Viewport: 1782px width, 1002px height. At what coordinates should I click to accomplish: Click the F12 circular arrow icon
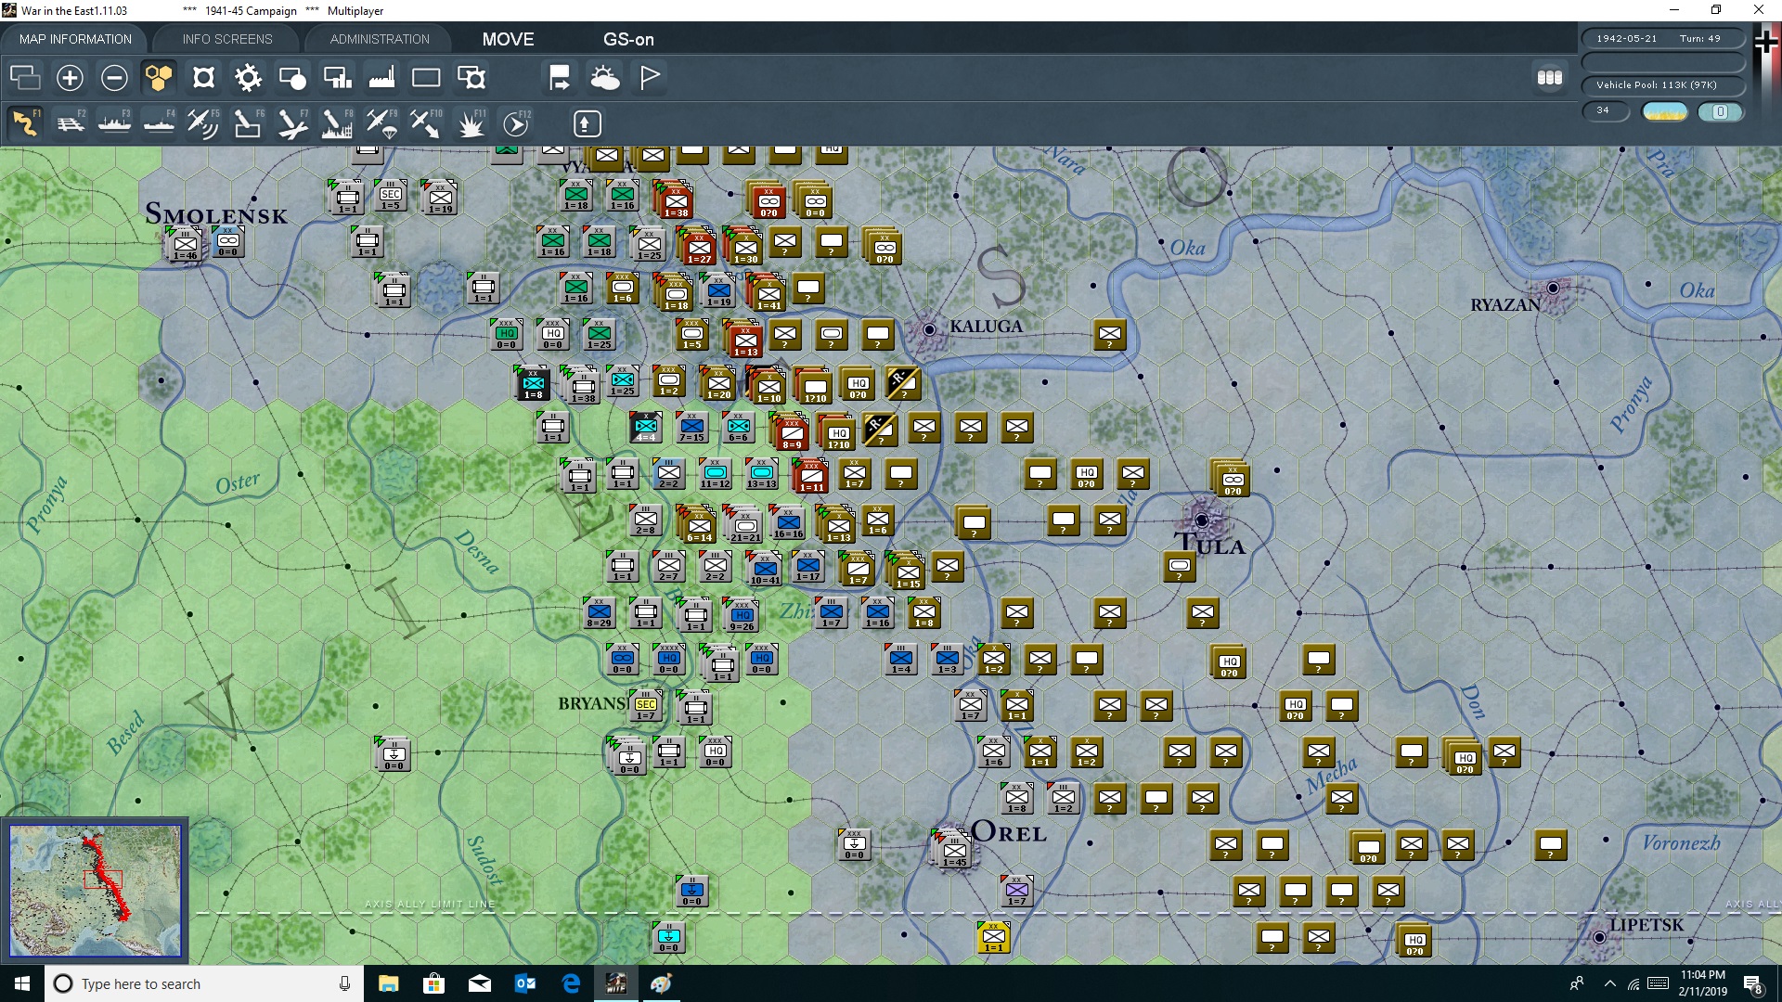click(x=516, y=123)
